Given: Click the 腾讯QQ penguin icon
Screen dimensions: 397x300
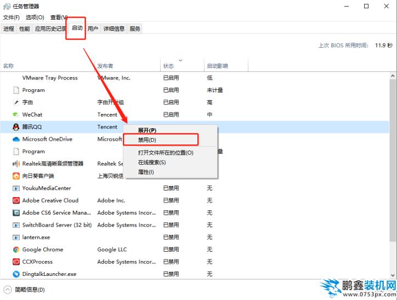Looking at the screenshot, I should tap(16, 126).
